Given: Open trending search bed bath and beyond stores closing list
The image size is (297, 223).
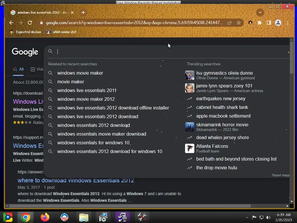Looking at the screenshot, I should [x=236, y=159].
